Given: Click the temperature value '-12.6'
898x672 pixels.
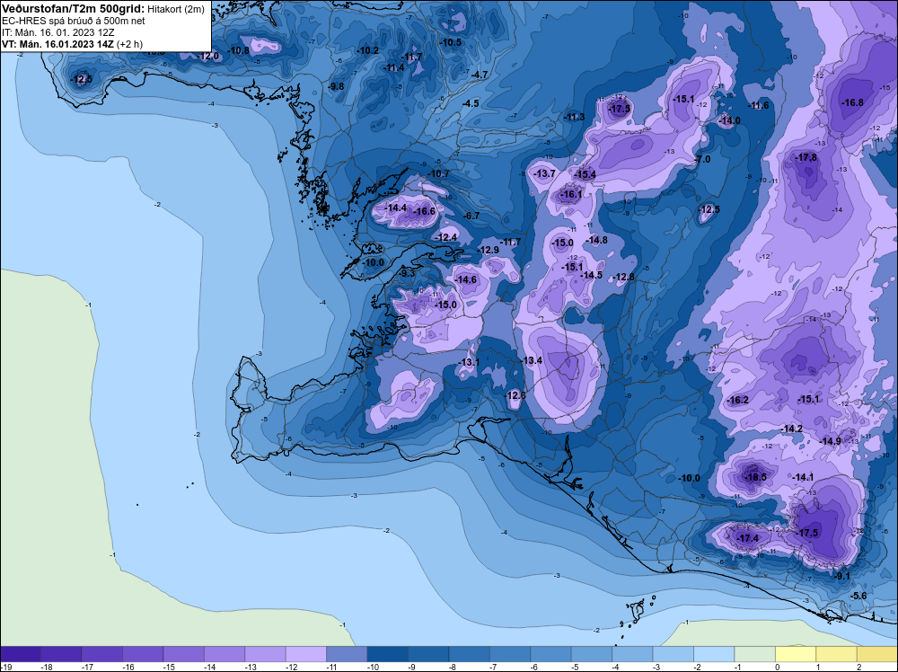Looking at the screenshot, I should pos(515,395).
